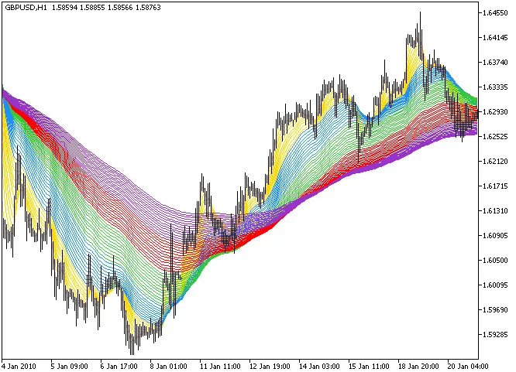Viewport: 516px width, 372px height.
Task: Click the 1.64540 price axis label
Action: click(x=494, y=13)
